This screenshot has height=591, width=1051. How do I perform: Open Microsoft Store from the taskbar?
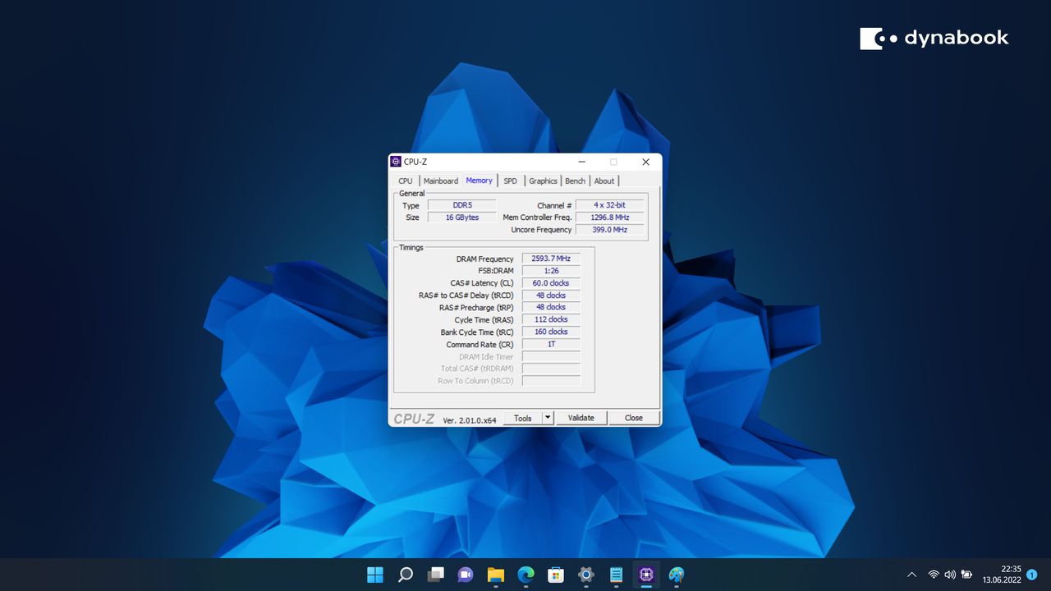[556, 575]
